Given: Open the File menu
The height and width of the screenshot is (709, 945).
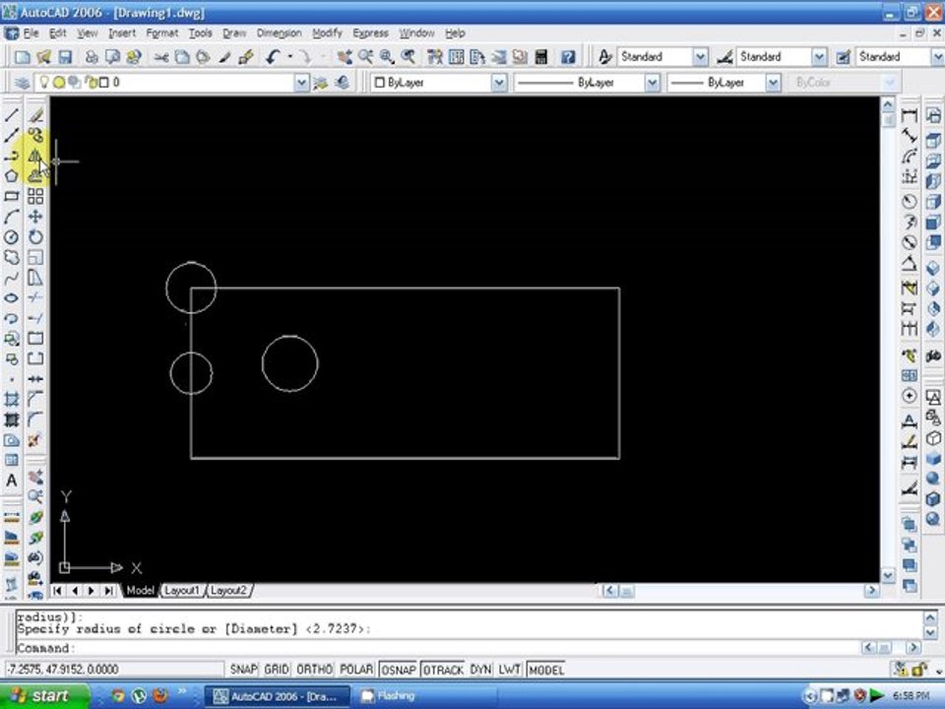Looking at the screenshot, I should tap(31, 33).
